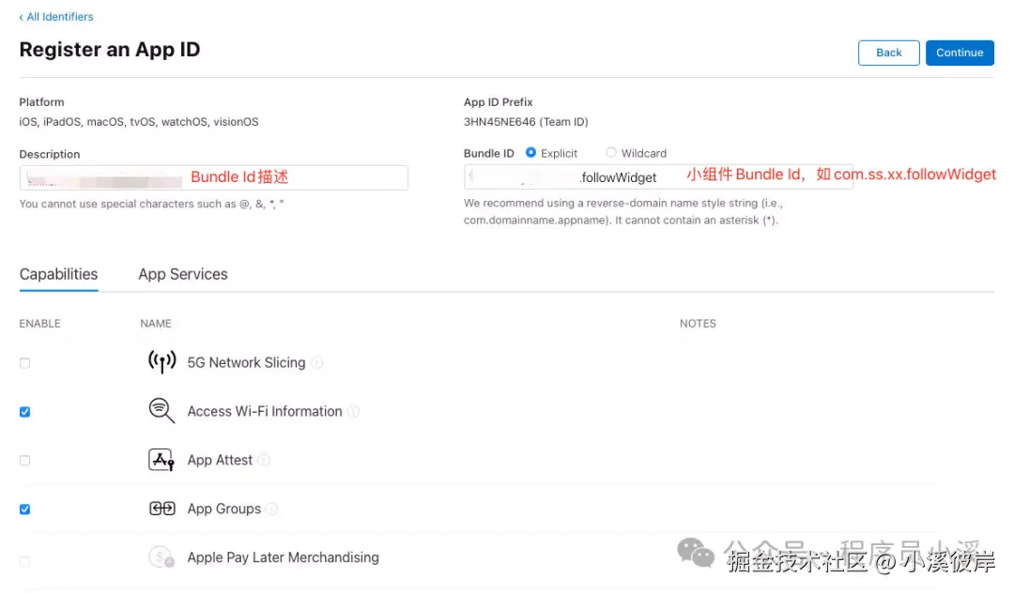This screenshot has width=1014, height=593.
Task: Choose the Wildcard Bundle ID option
Action: click(611, 152)
